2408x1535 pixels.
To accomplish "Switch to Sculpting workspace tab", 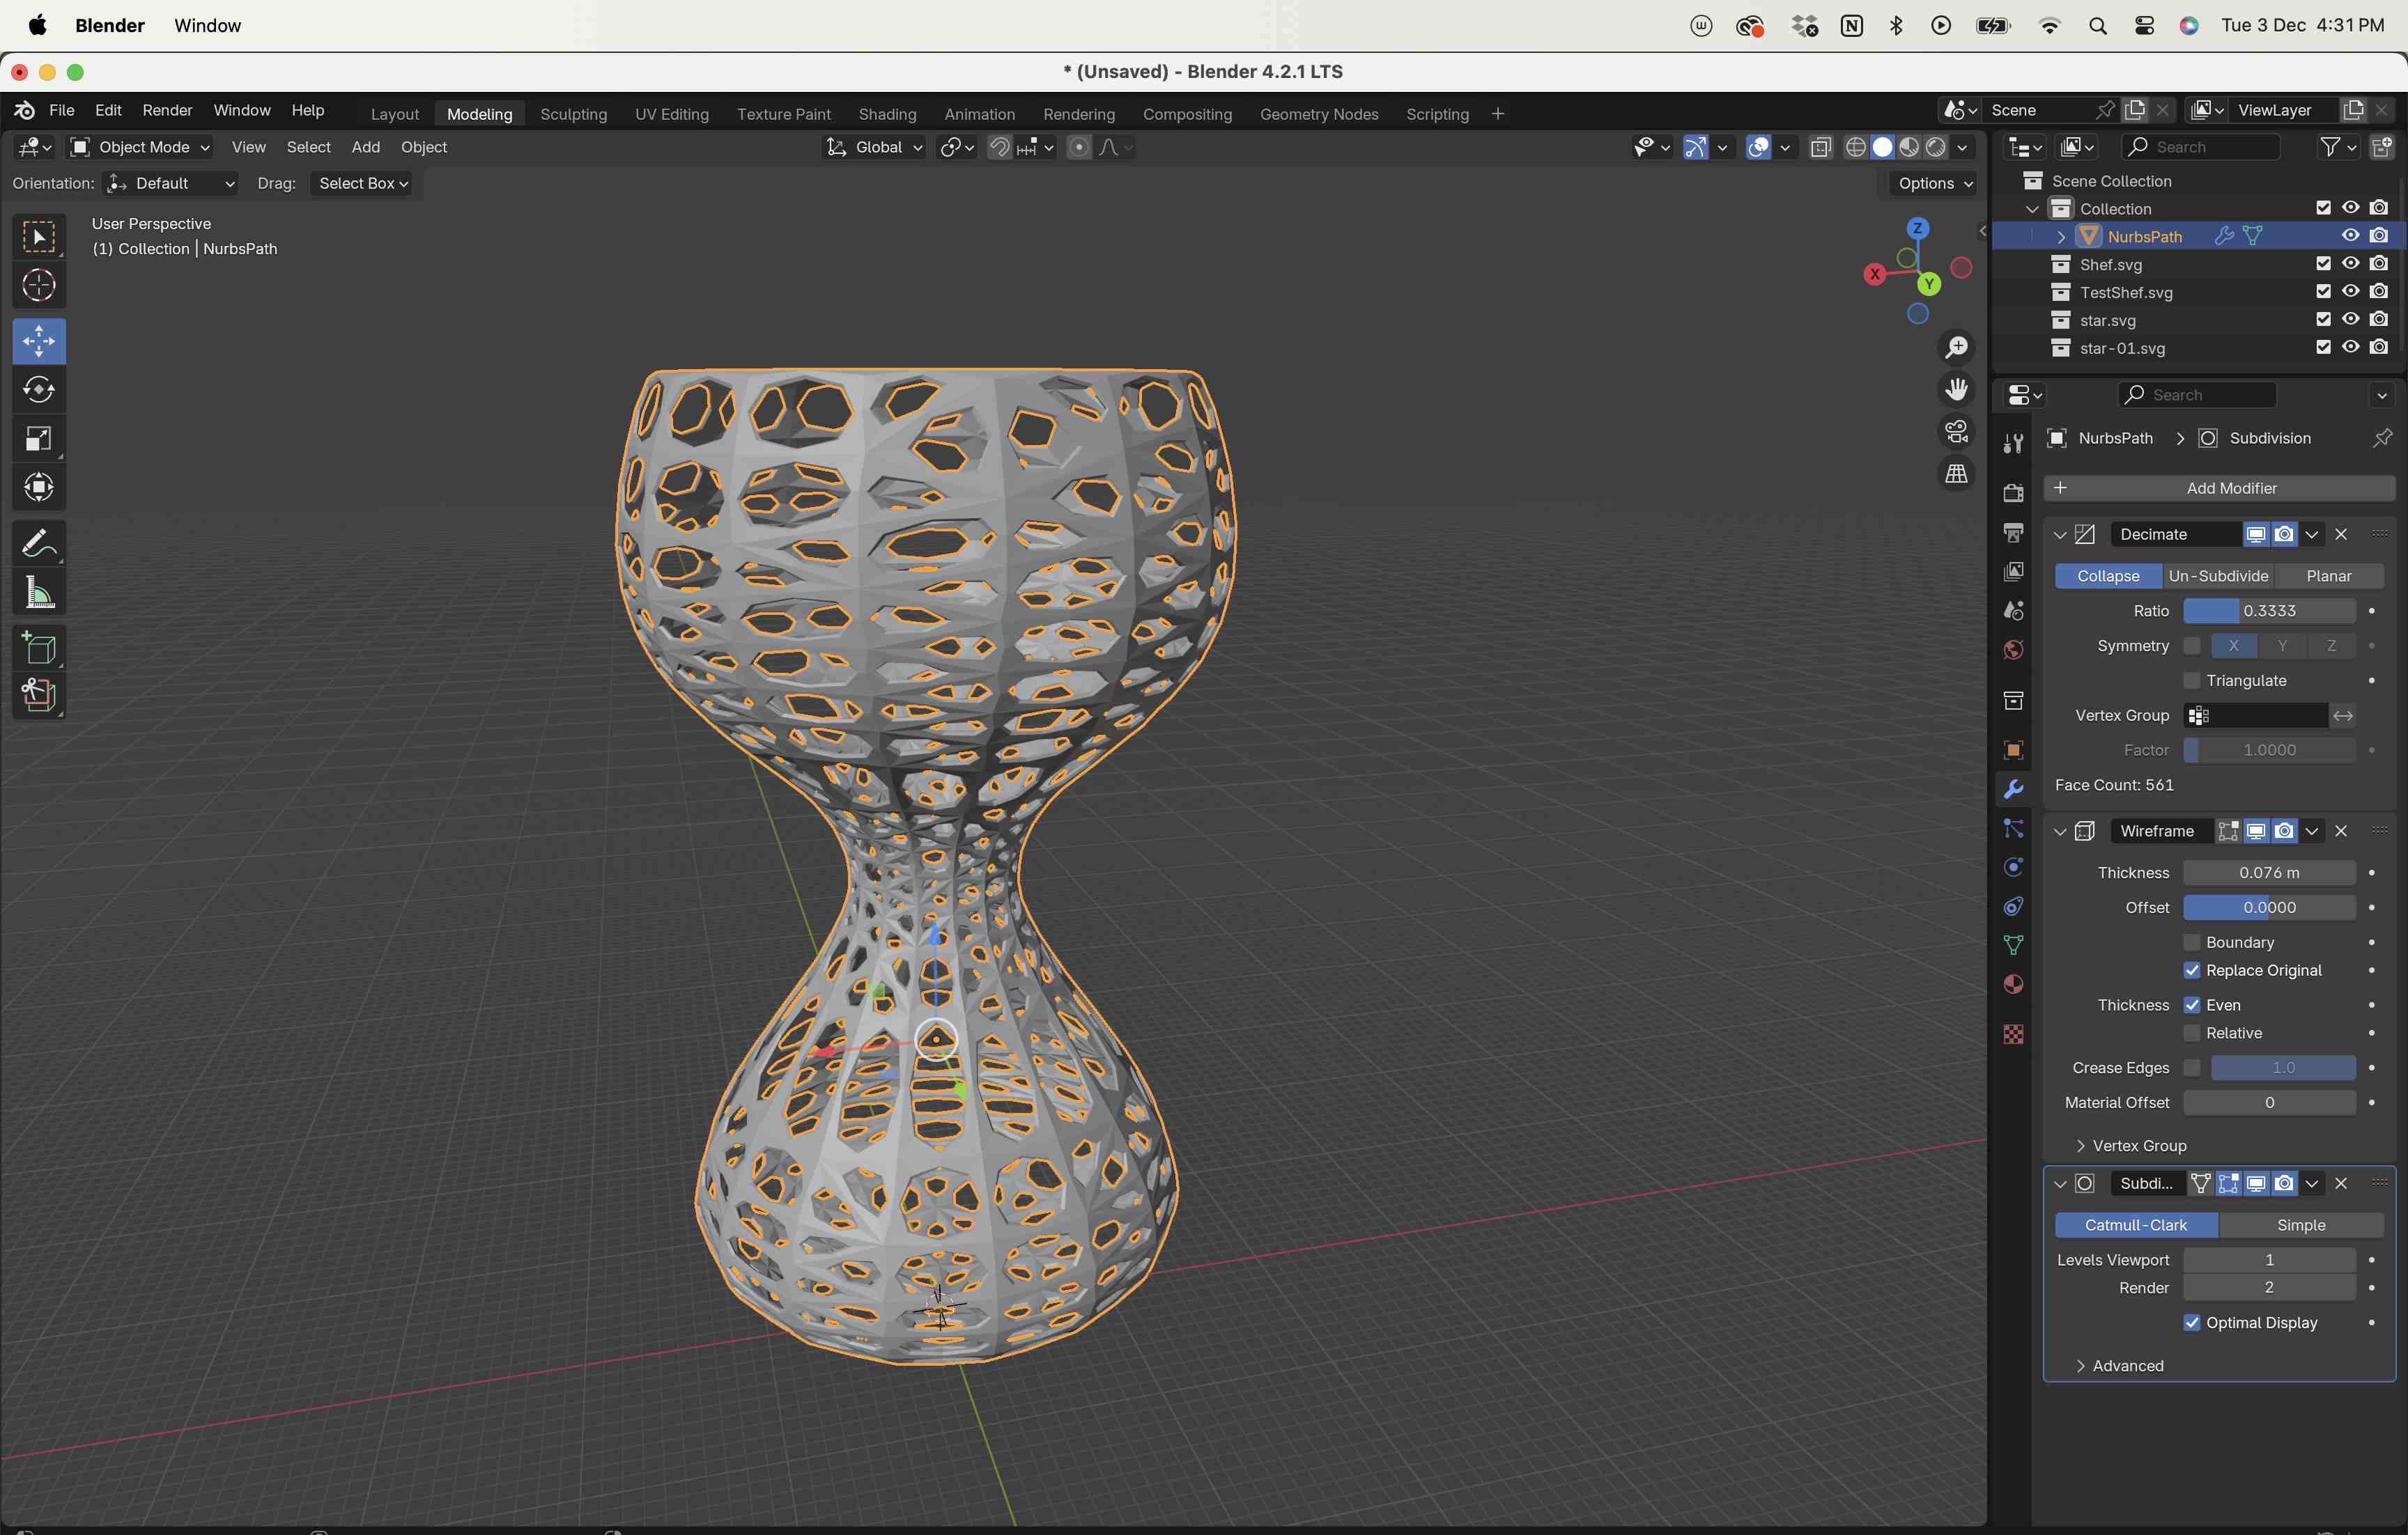I will coord(573,114).
